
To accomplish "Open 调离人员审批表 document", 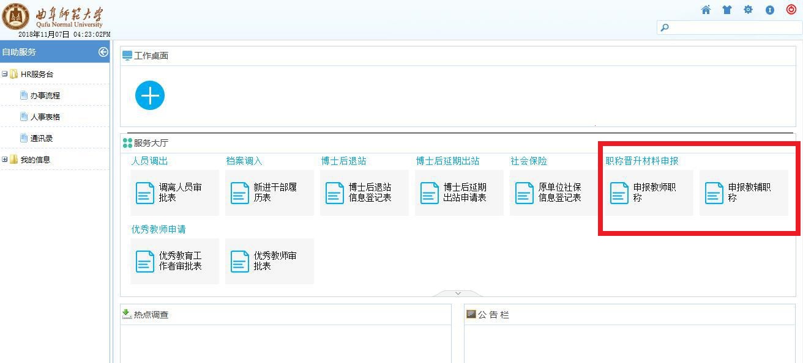I will pyautogui.click(x=174, y=193).
